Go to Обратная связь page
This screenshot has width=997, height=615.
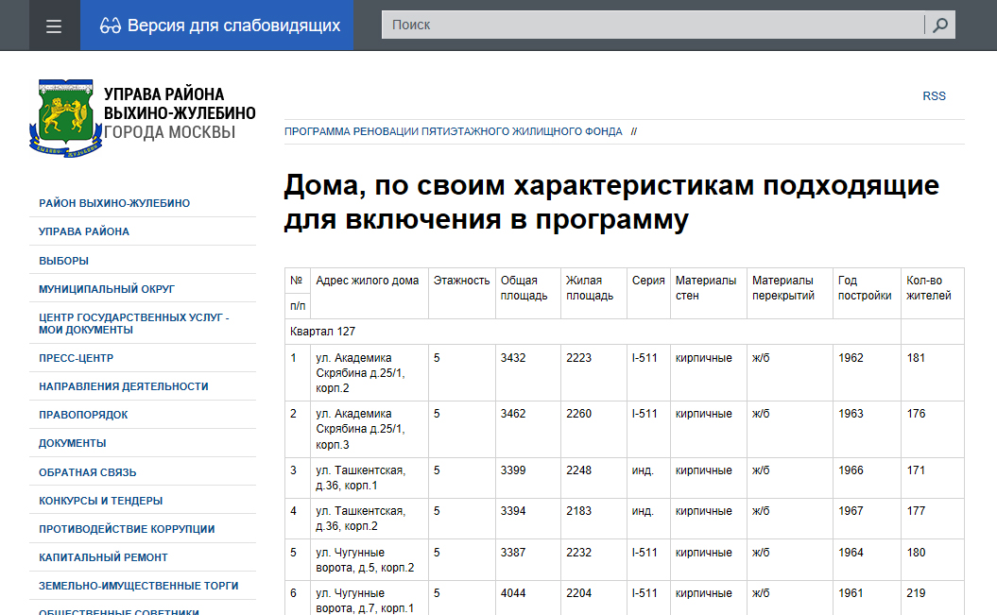87,472
